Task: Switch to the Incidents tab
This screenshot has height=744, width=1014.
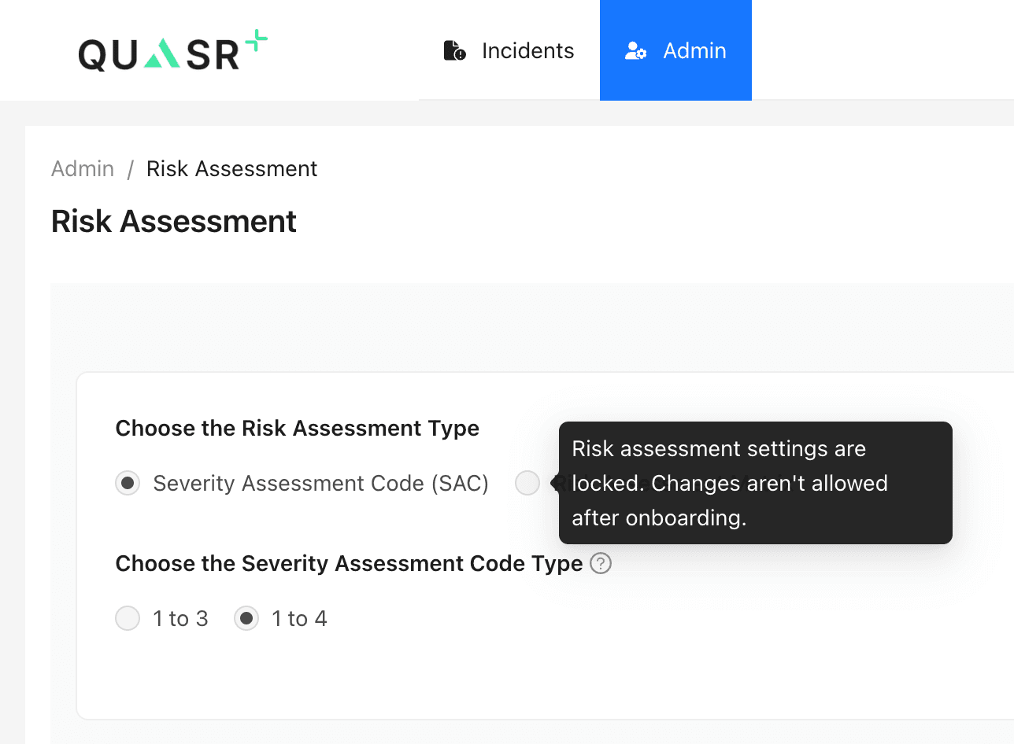Action: click(x=508, y=50)
